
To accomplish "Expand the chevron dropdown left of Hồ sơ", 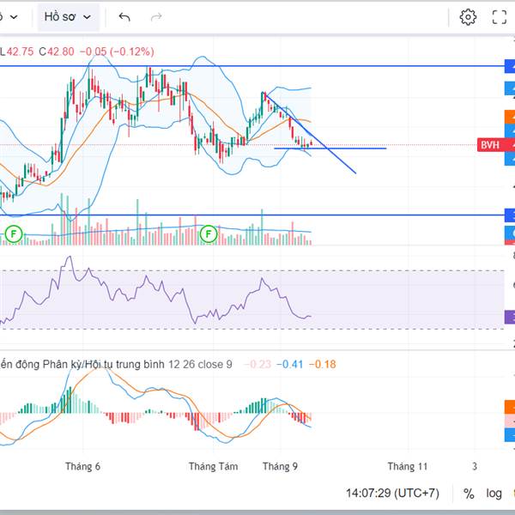I will click(13, 17).
